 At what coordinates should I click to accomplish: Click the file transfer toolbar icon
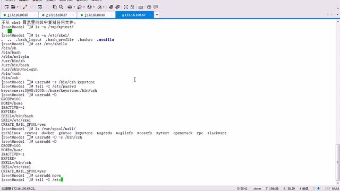pos(79,7)
